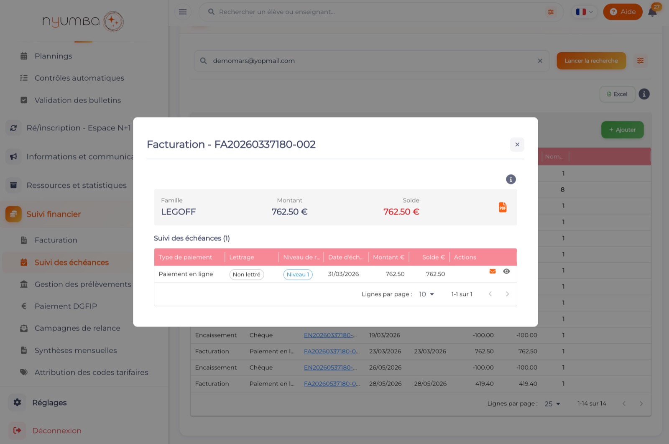Click Déconnexion to log out
The height and width of the screenshot is (444, 669).
click(57, 431)
